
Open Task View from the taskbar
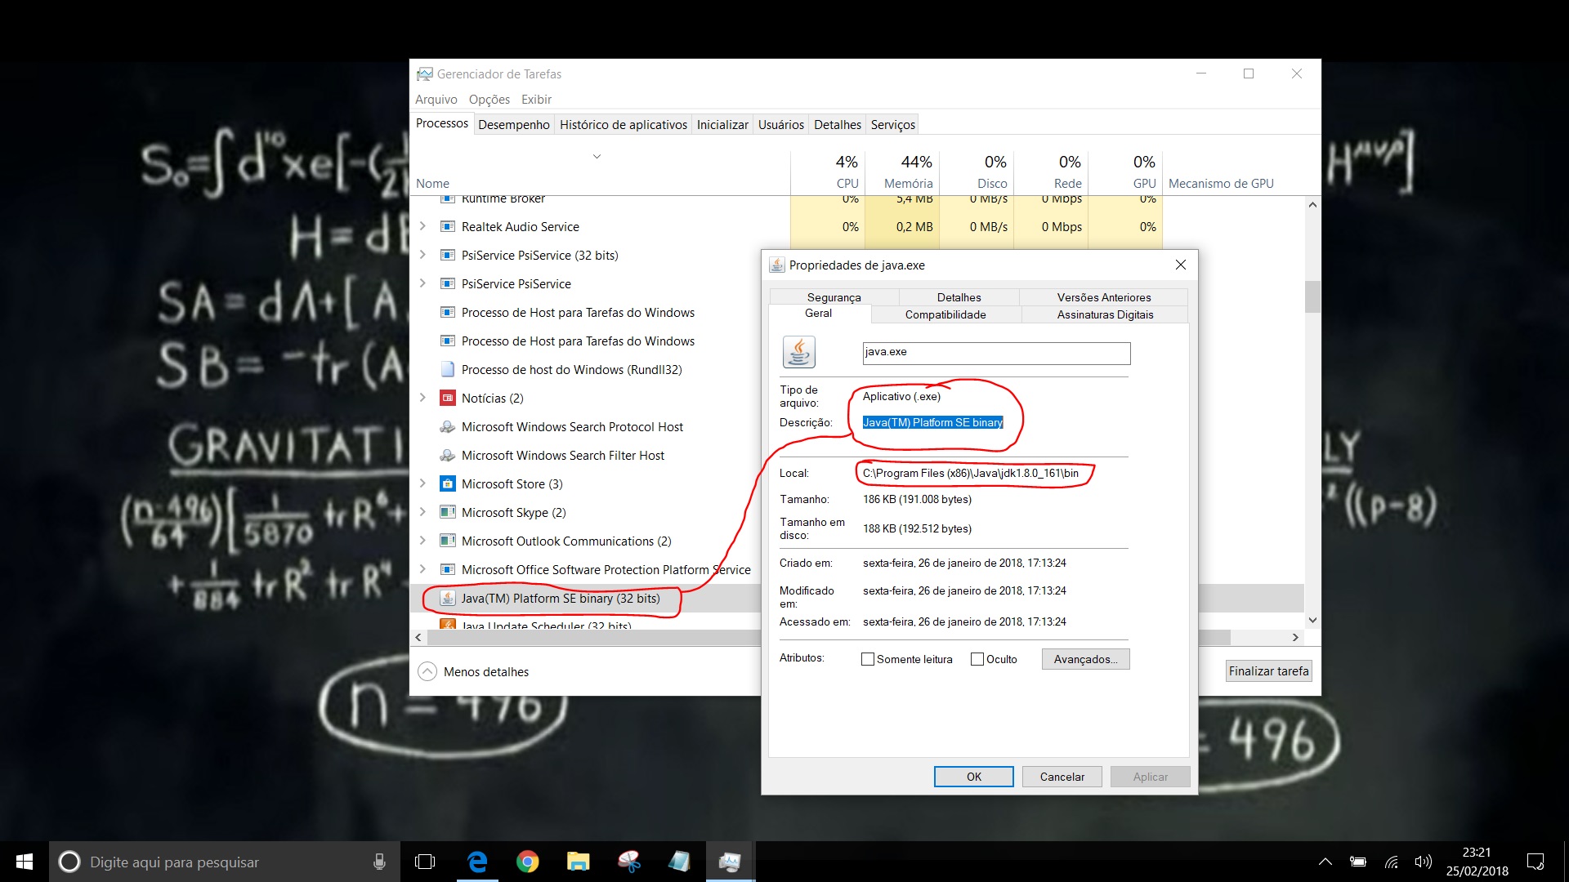pyautogui.click(x=425, y=862)
